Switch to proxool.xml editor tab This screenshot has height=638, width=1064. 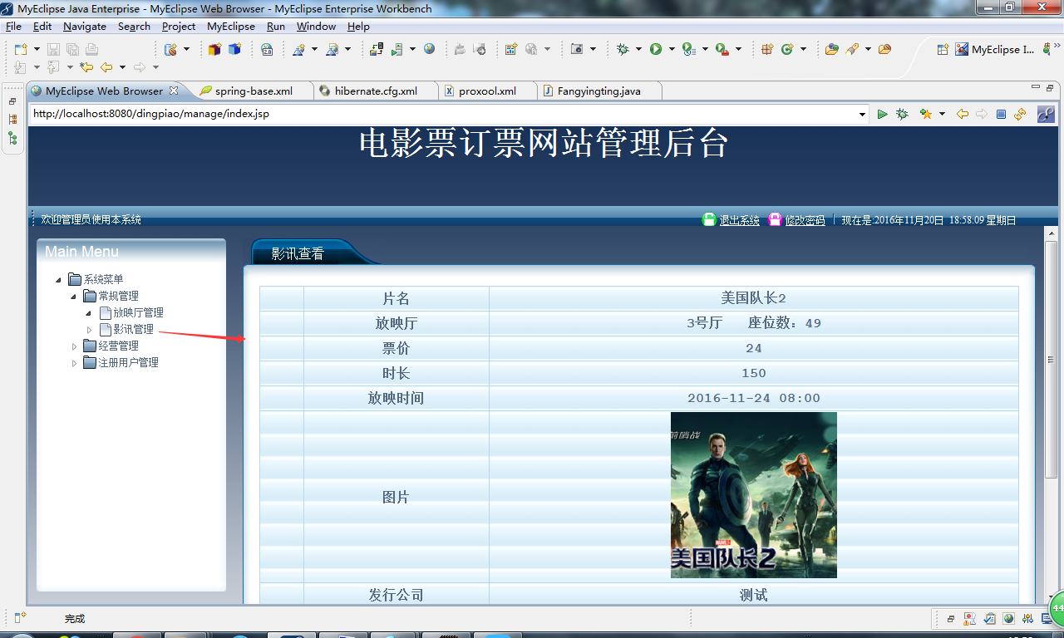(x=487, y=91)
